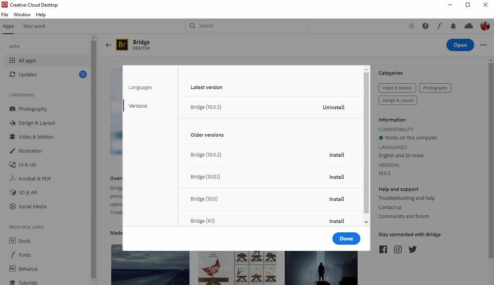Click the Done button
The image size is (494, 285).
(x=346, y=239)
